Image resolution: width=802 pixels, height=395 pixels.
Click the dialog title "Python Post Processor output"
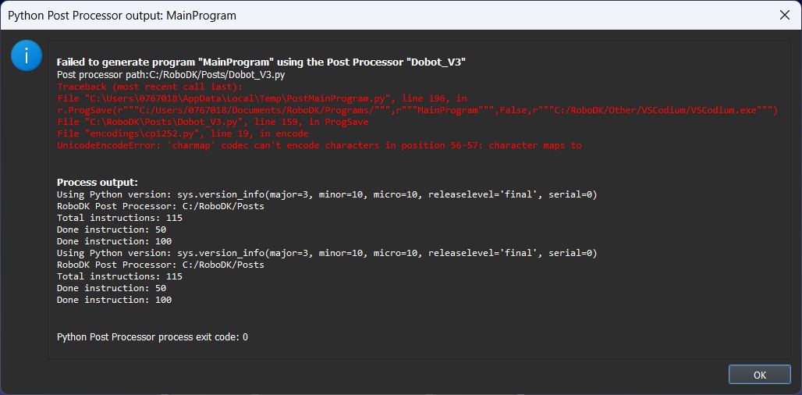(122, 15)
